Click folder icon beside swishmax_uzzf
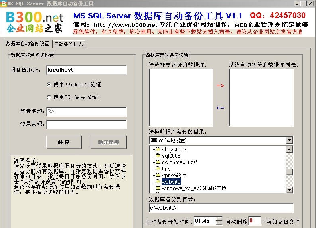316x228 pixels. click(x=158, y=162)
